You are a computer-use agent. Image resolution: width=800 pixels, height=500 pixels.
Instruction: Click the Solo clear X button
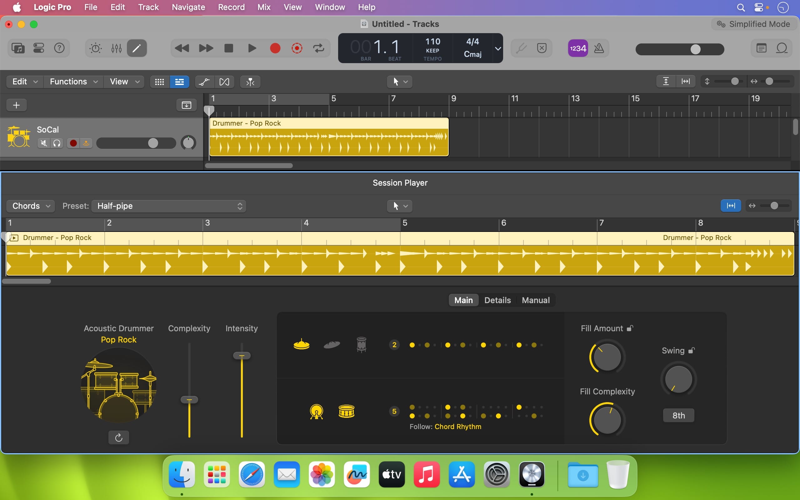542,48
